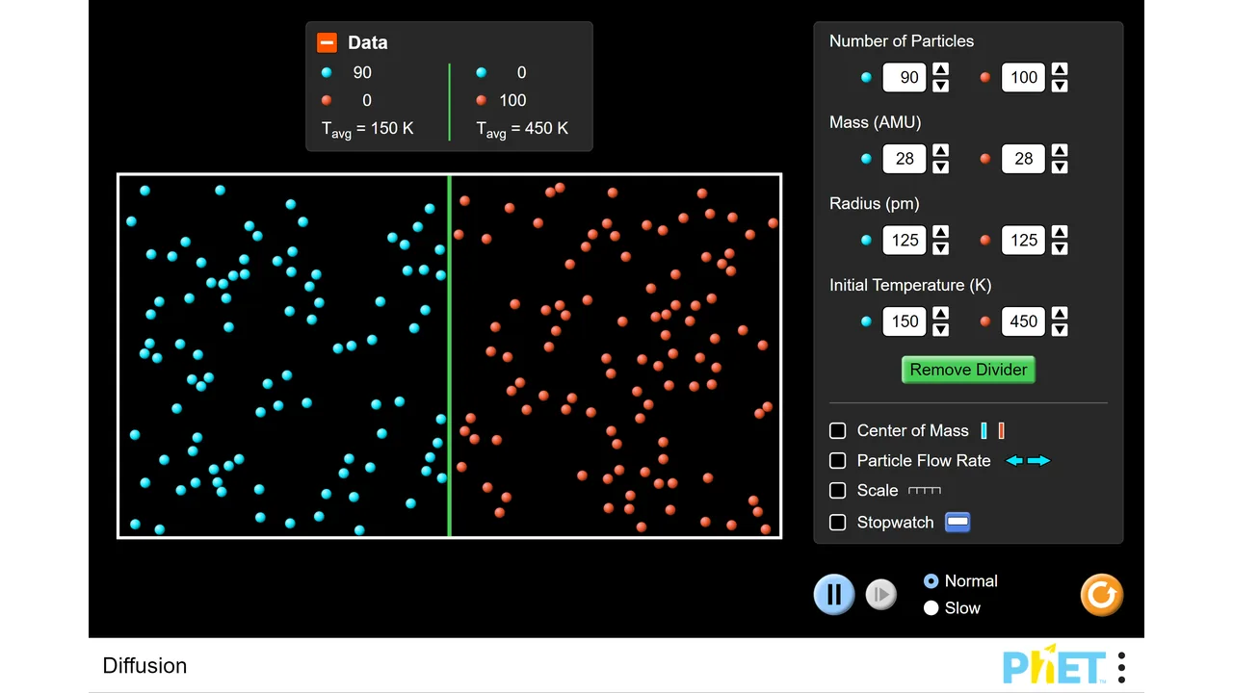Decrease cyan initial temperature down arrow
The image size is (1233, 693).
tap(941, 329)
